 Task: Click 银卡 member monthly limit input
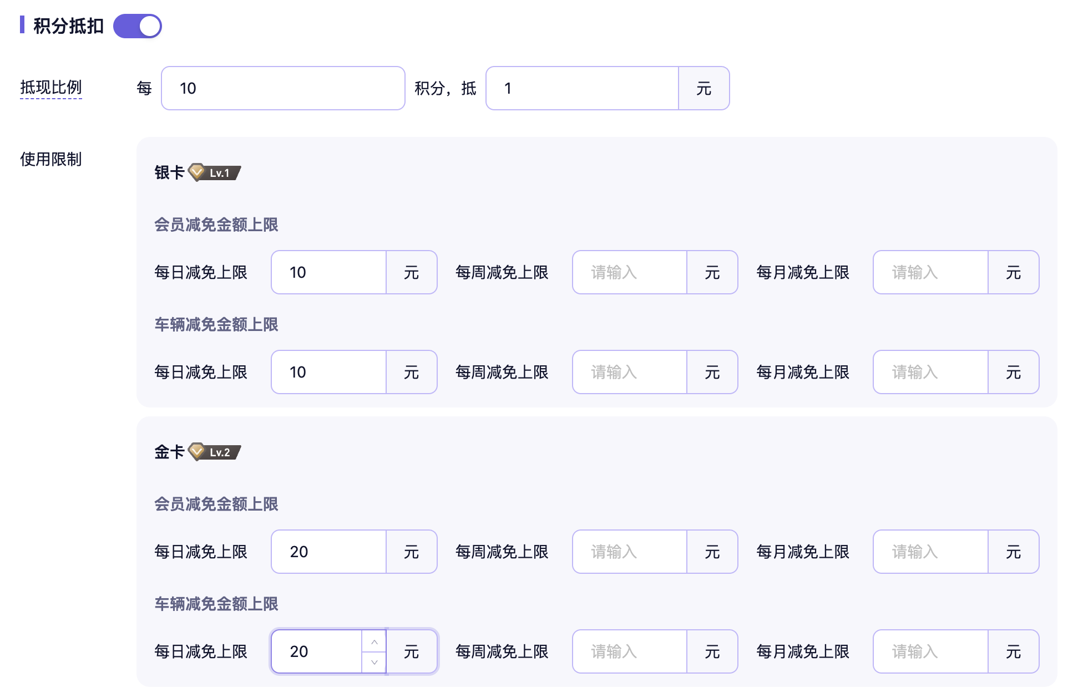pyautogui.click(x=930, y=272)
